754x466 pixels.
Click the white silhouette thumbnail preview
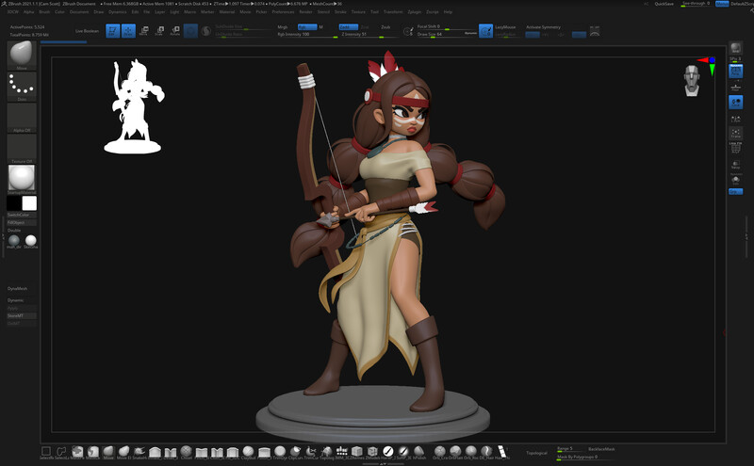click(133, 106)
